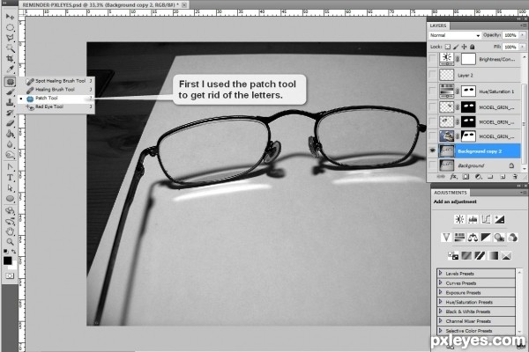Click the Opacity value field

(x=510, y=35)
